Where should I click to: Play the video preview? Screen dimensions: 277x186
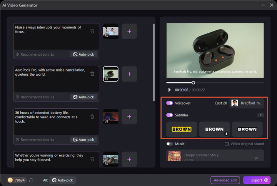coord(169,90)
